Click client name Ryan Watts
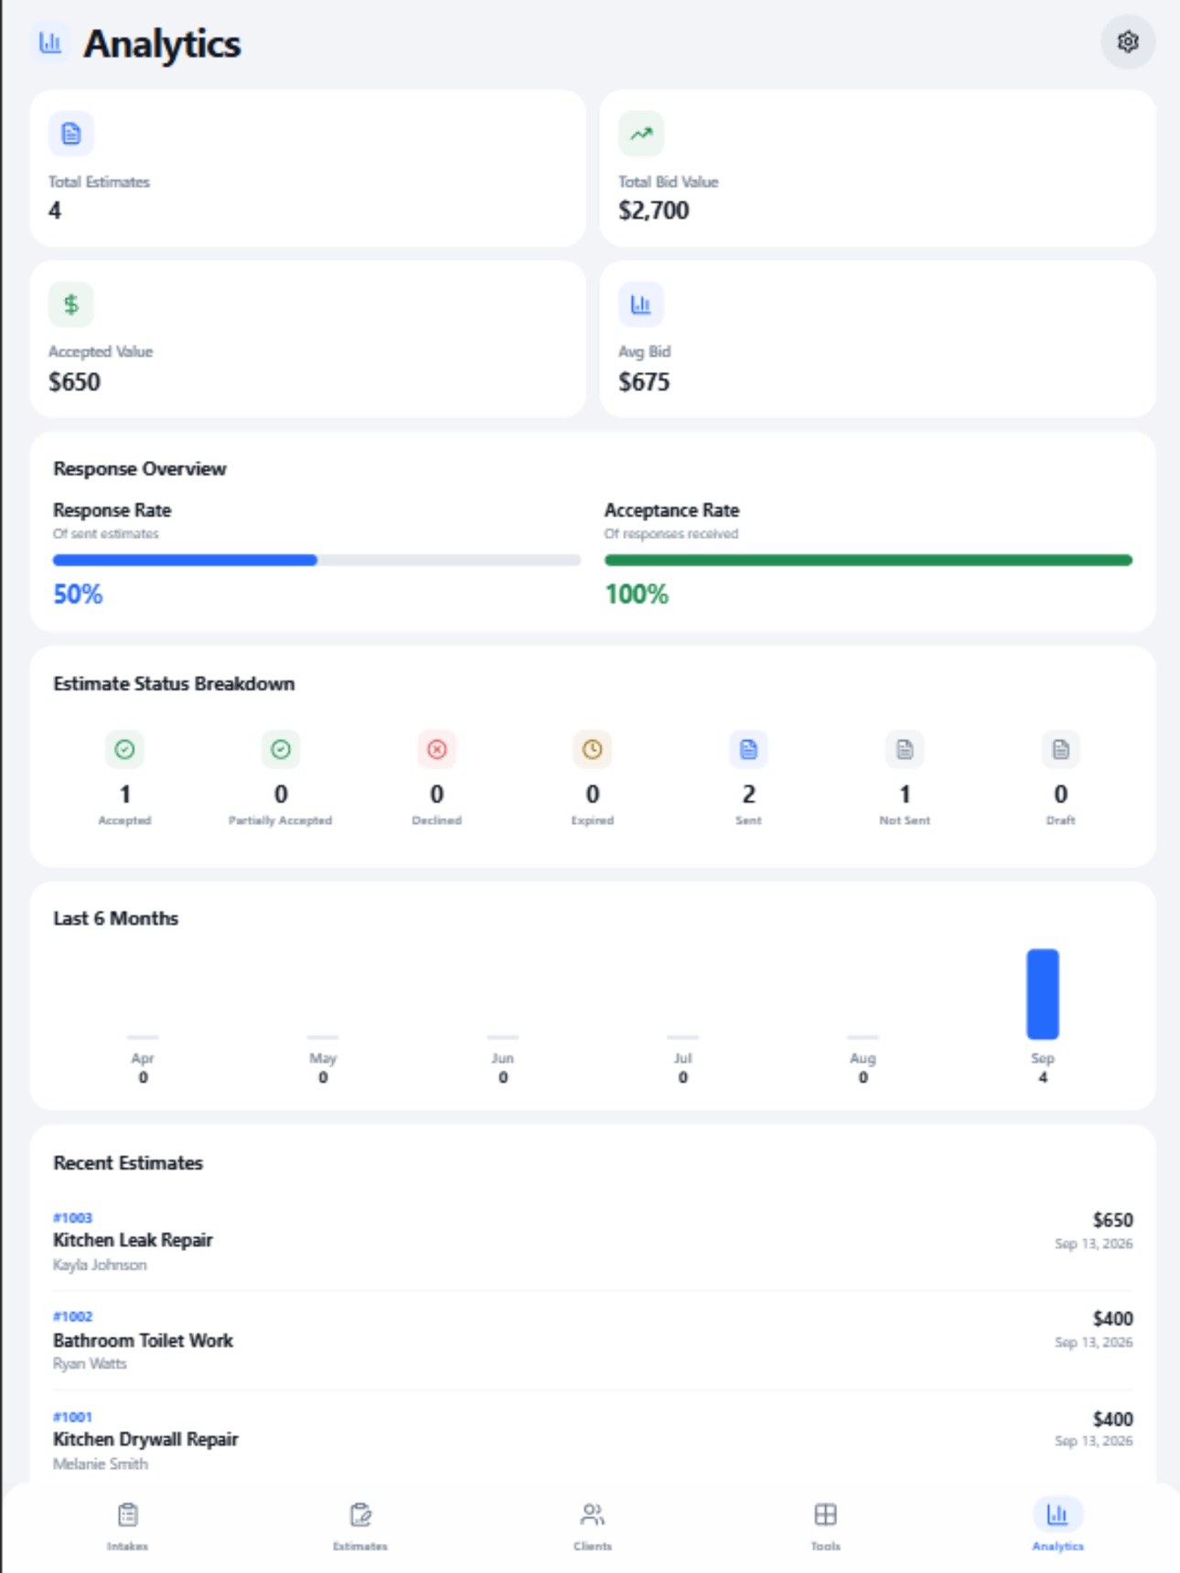The width and height of the screenshot is (1180, 1573). (90, 1364)
